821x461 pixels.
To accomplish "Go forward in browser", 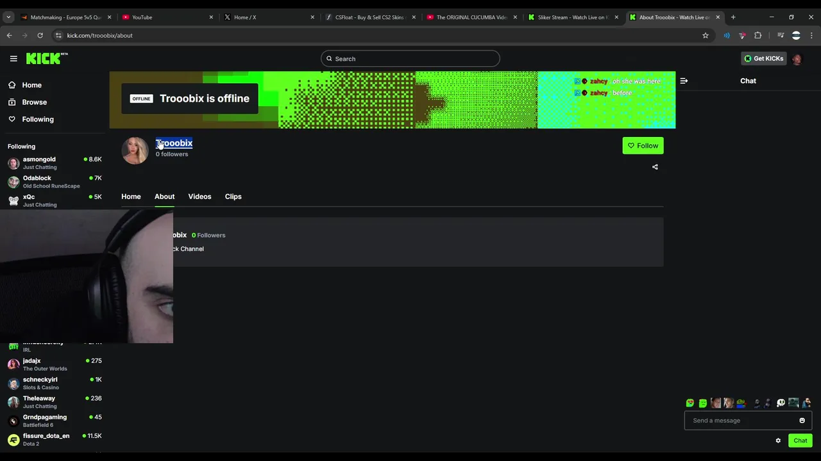I will (x=24, y=35).
